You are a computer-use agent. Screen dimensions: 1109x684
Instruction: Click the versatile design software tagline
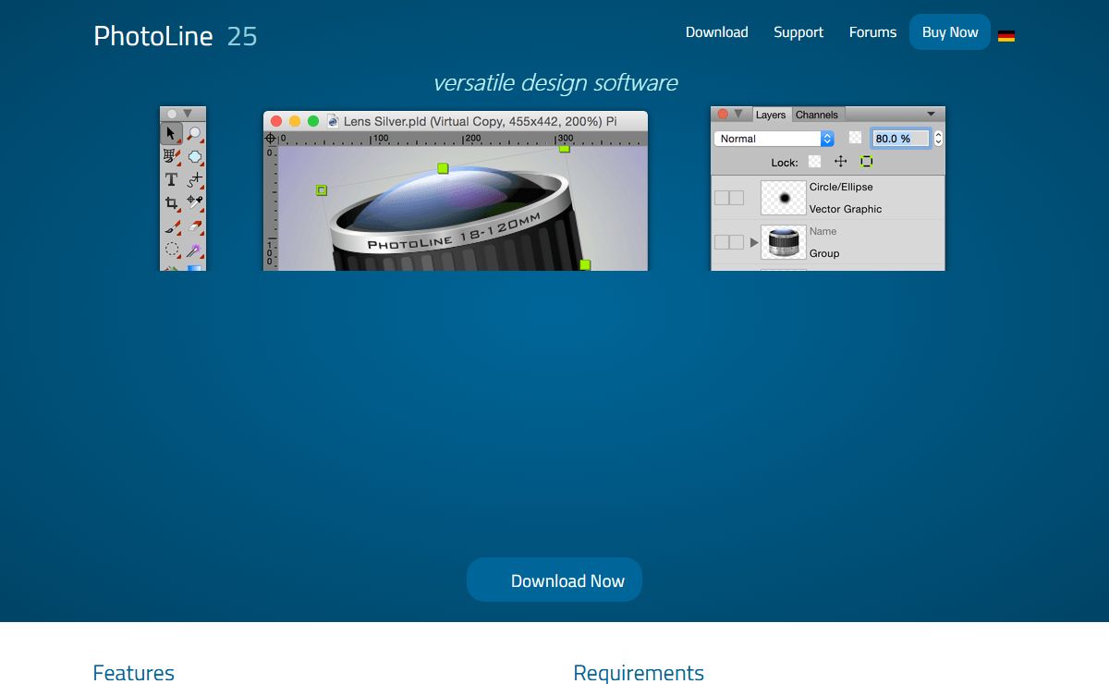[555, 82]
